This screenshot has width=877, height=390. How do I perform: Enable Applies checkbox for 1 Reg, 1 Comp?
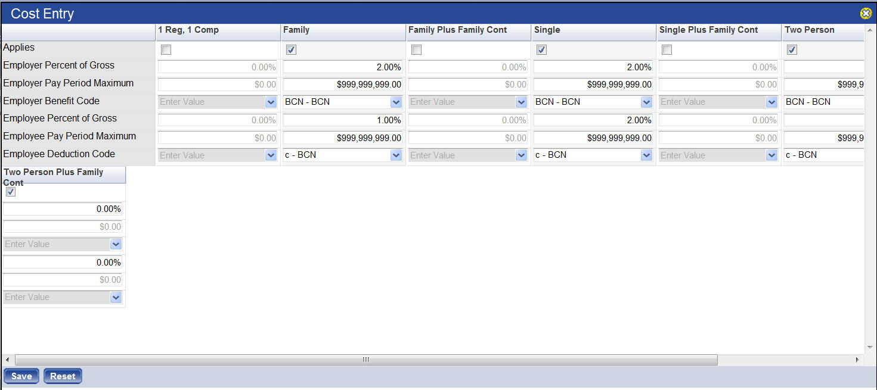point(166,49)
